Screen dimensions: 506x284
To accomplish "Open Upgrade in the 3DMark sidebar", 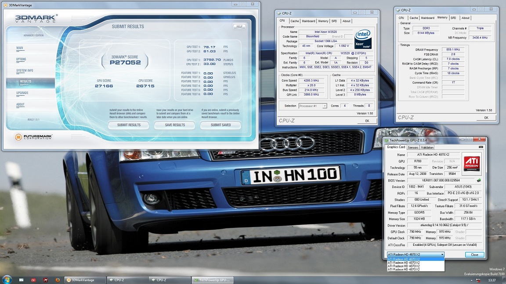I will point(22,93).
